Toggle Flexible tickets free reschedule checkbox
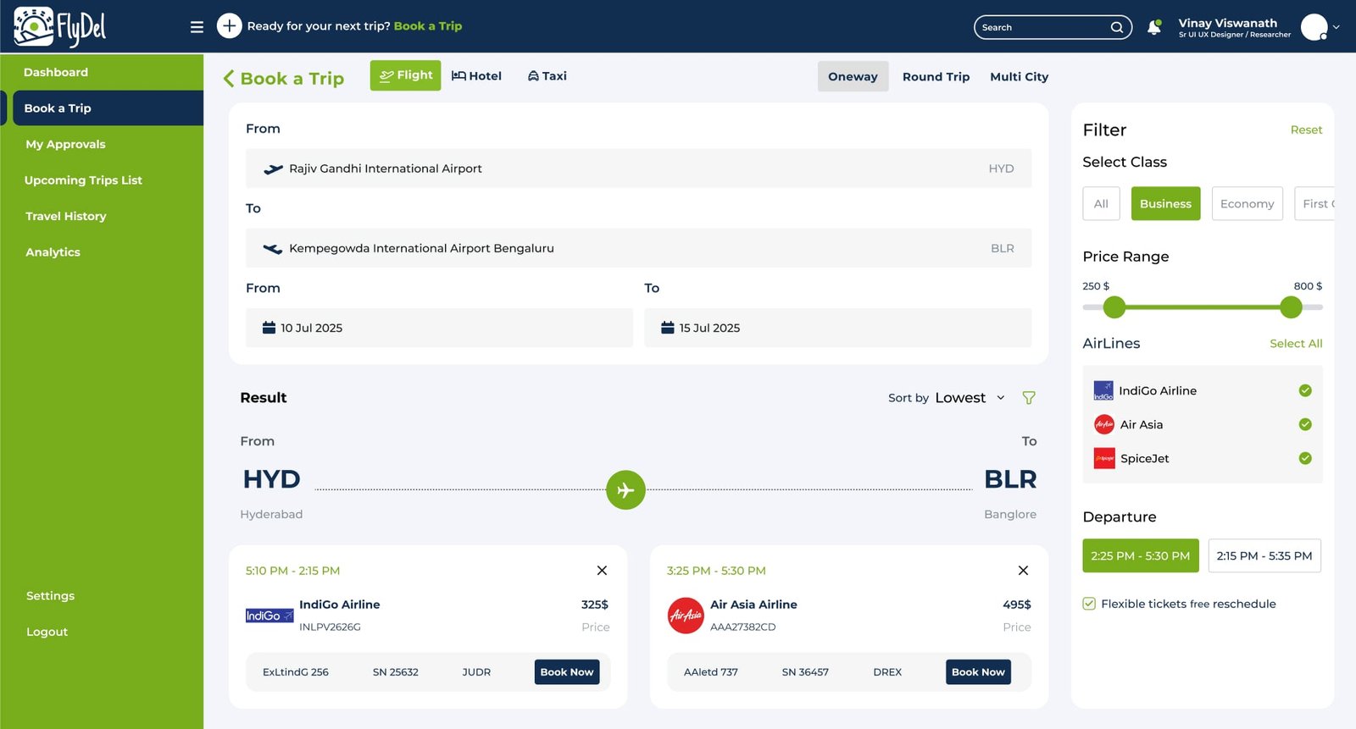Screen dimensions: 1356x729 click(x=1089, y=604)
